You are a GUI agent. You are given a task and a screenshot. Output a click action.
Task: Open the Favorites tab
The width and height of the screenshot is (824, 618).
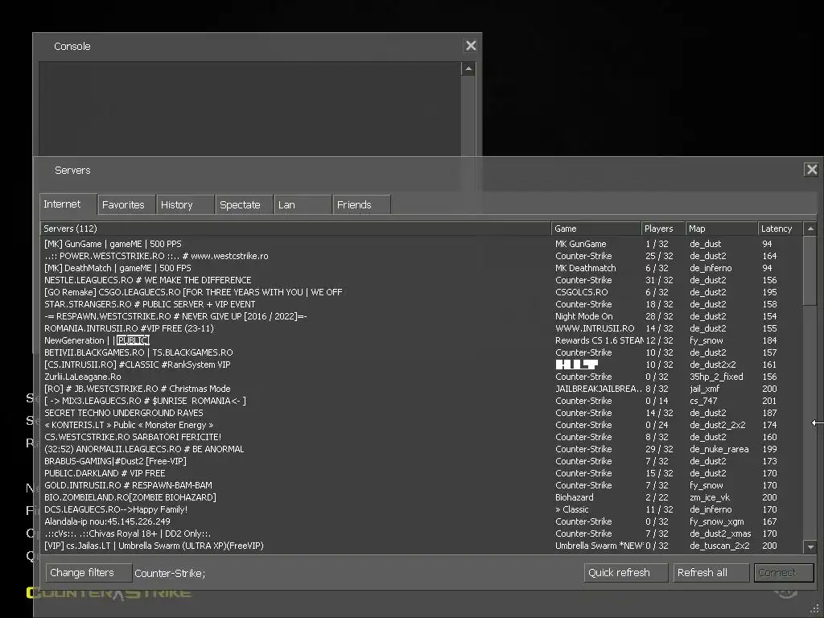(126, 205)
